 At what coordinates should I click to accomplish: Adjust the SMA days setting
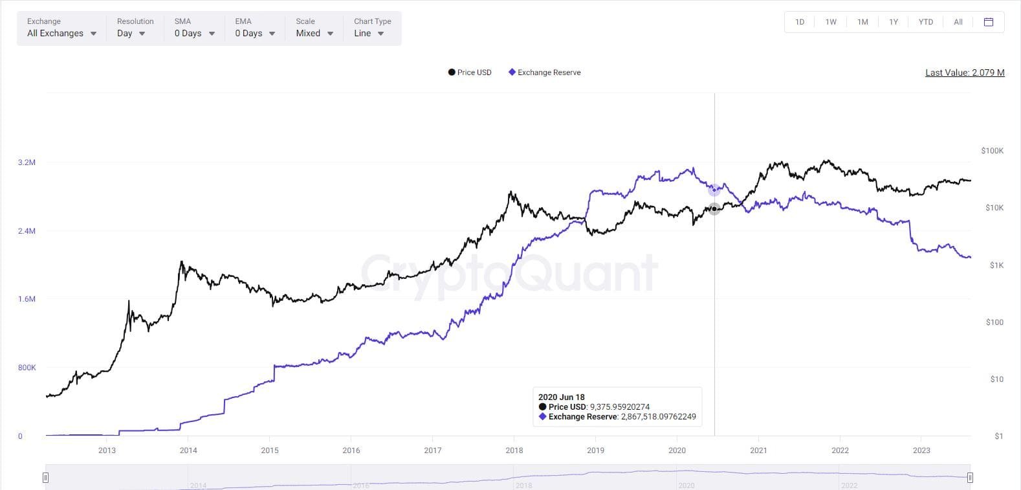(192, 33)
